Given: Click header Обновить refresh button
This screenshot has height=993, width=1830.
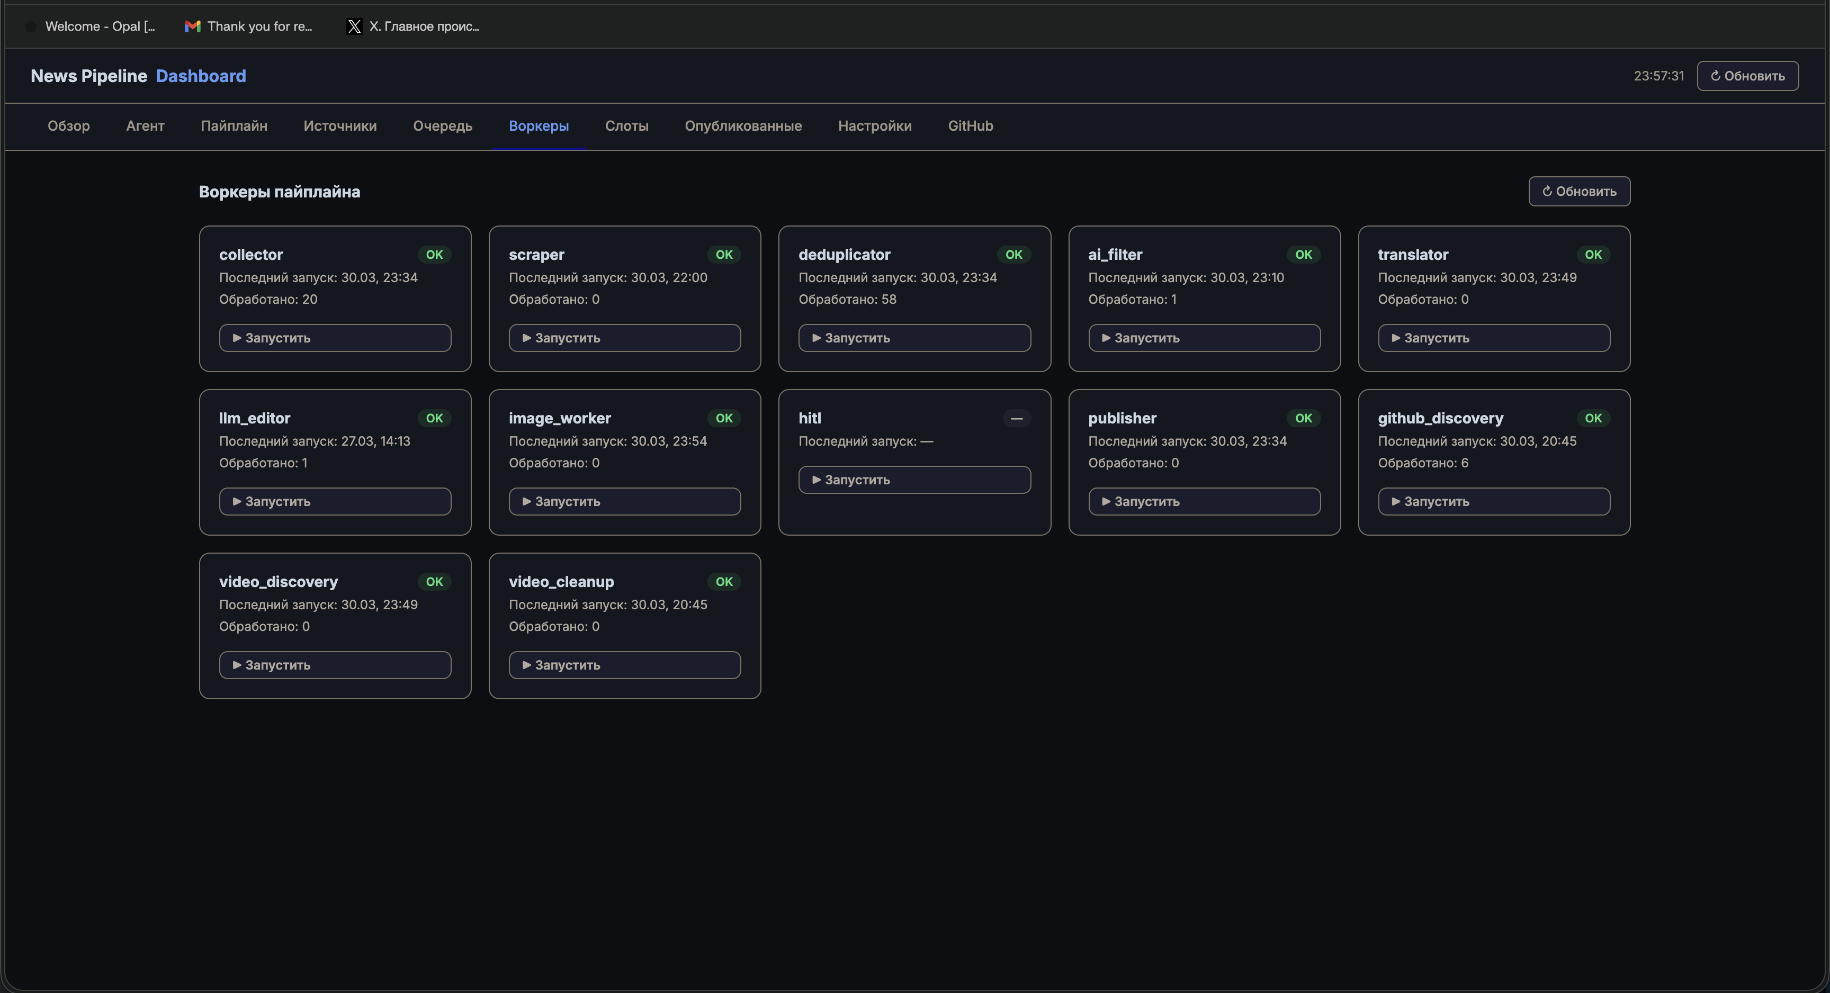Looking at the screenshot, I should [x=1747, y=76].
